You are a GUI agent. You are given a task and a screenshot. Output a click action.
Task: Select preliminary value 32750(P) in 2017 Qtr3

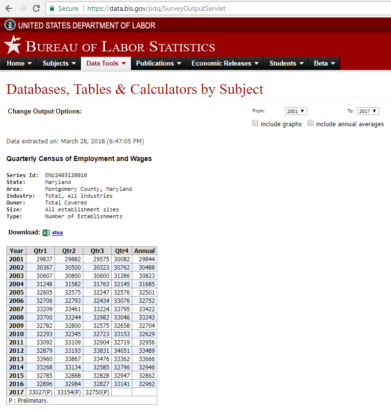tap(98, 392)
